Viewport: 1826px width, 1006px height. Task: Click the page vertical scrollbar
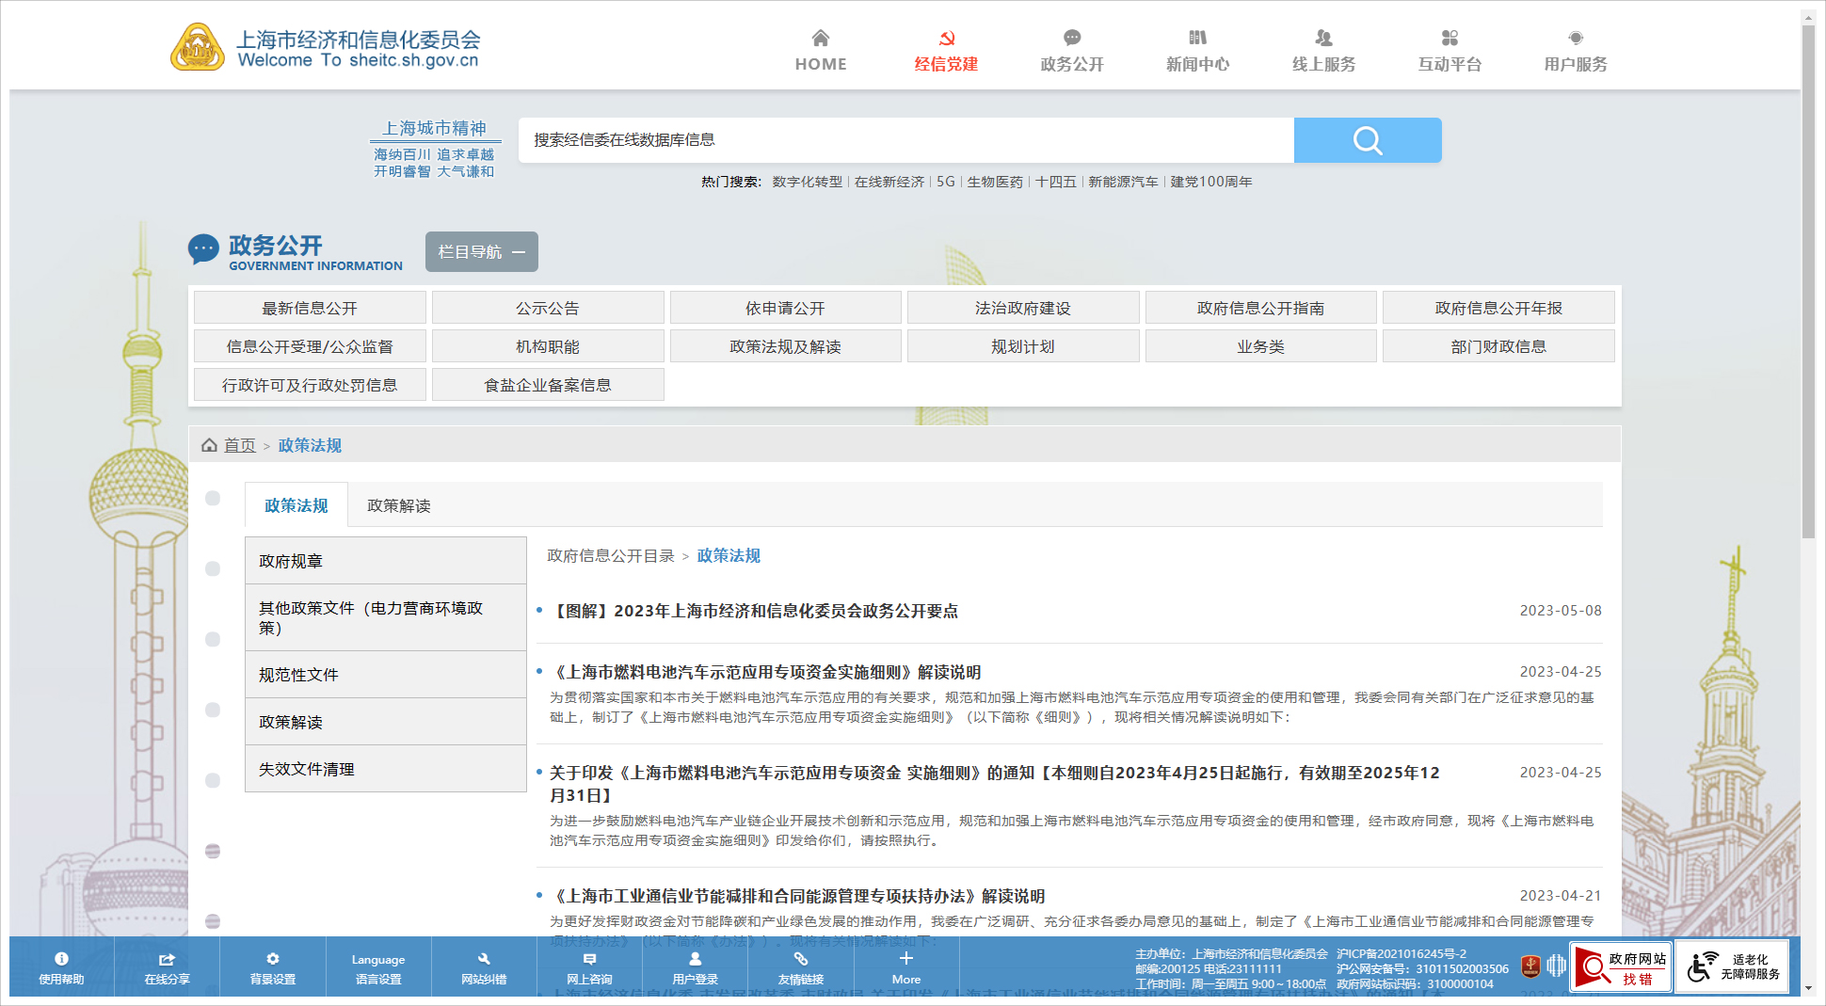[1808, 282]
